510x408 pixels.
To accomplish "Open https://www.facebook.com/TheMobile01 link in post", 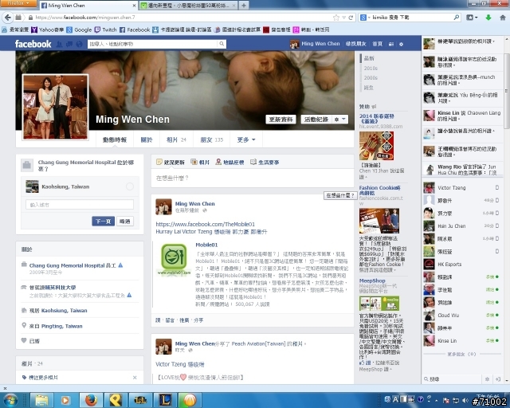I will (206, 224).
